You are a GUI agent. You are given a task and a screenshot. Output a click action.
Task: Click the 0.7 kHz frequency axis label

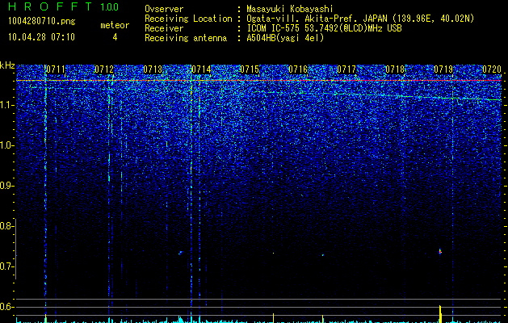click(x=6, y=266)
